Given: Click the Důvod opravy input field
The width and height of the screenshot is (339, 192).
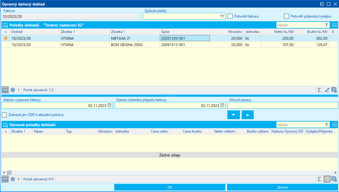Looking at the screenshot, I should point(283,105).
